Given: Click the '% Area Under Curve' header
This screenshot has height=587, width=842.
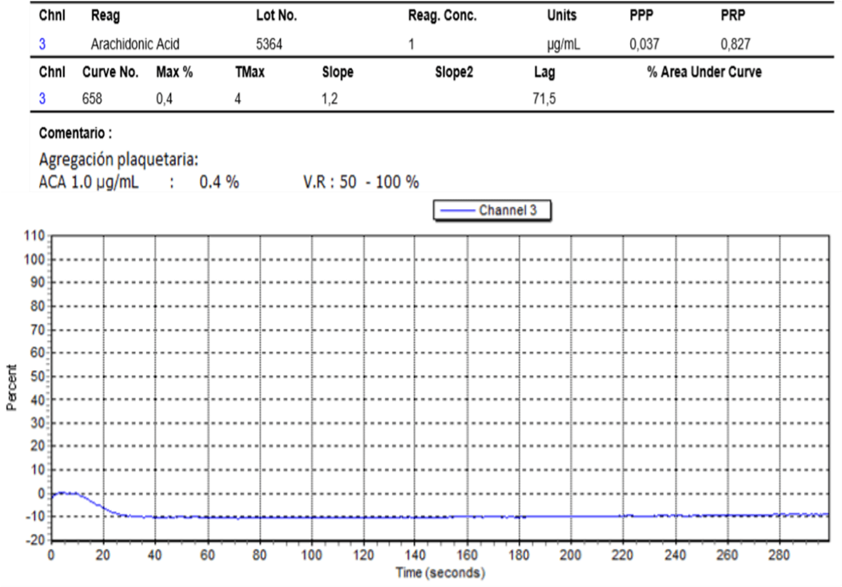Looking at the screenshot, I should 704,73.
